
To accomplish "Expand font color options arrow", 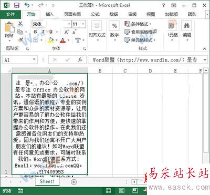I will [68, 40].
